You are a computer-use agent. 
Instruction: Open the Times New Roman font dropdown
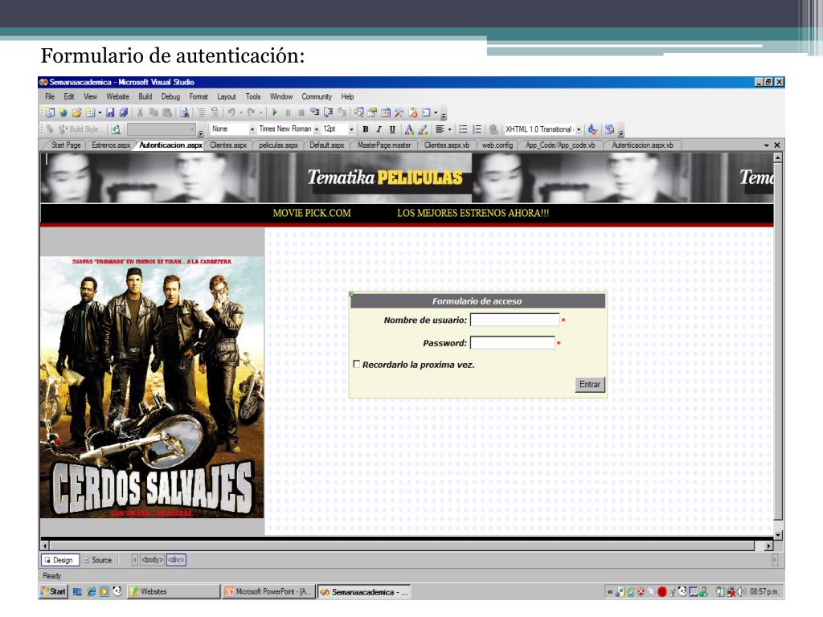coord(317,129)
